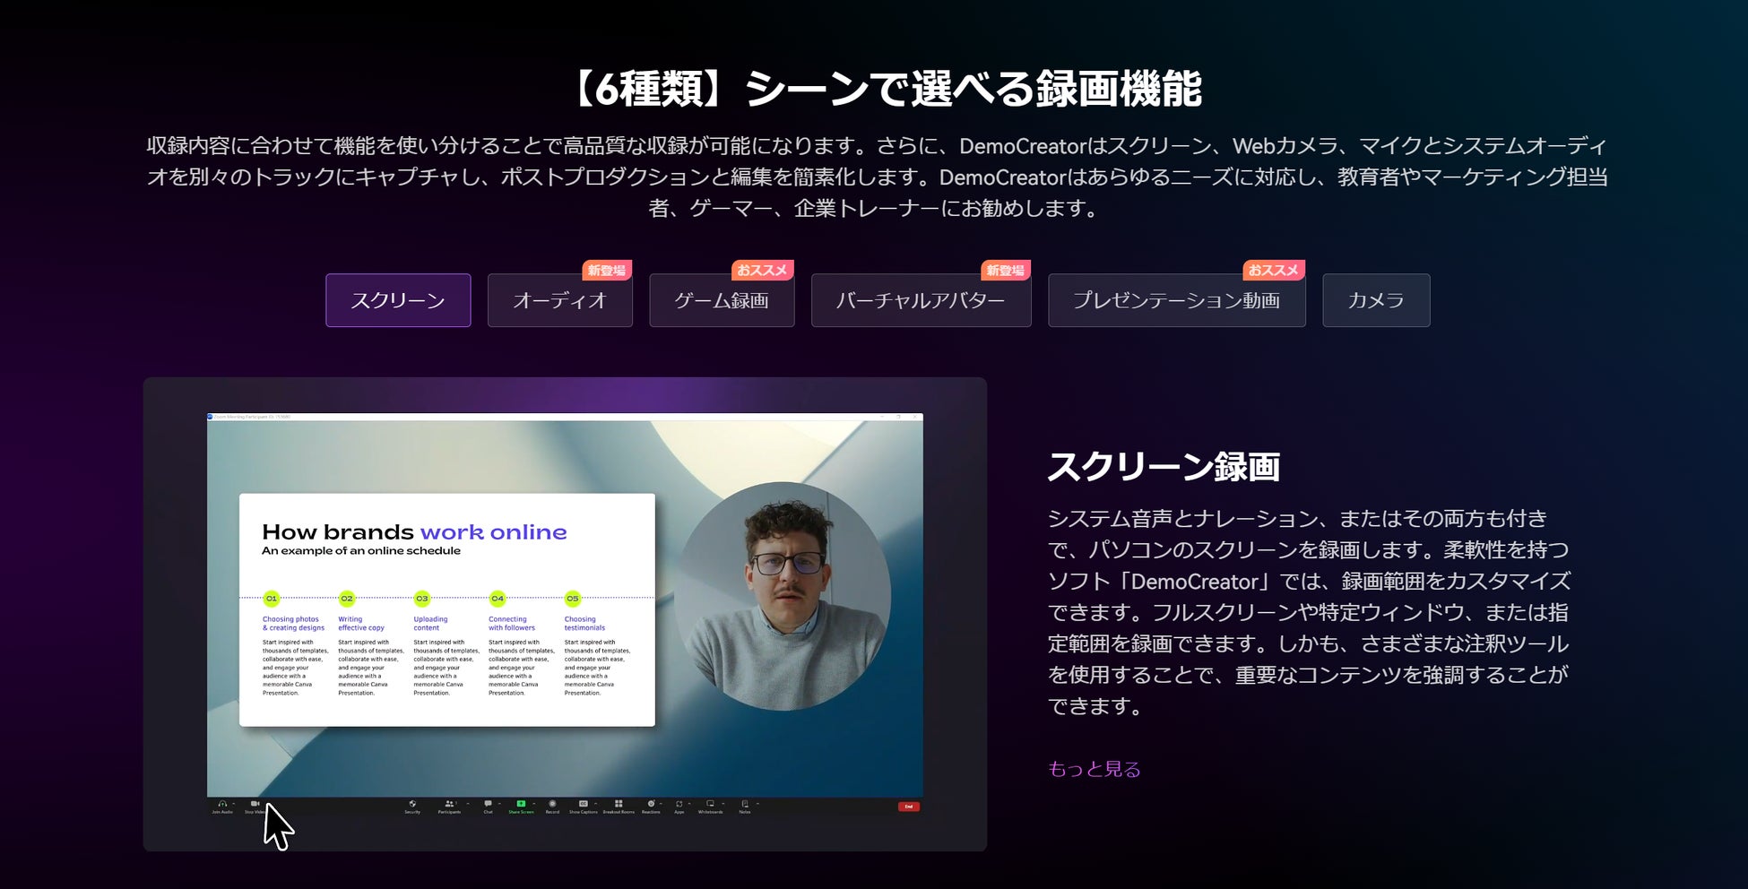Click the "Choosing photos & creating designs" slide text
This screenshot has width=1748, height=889.
tap(293, 624)
